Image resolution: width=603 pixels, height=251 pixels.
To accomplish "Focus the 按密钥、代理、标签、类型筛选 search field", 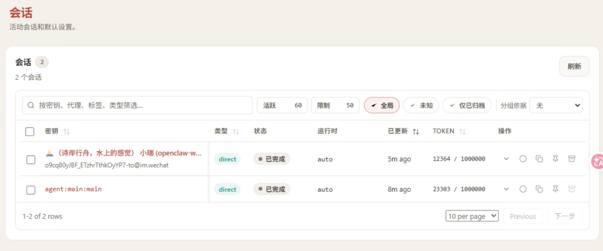I will 137,105.
